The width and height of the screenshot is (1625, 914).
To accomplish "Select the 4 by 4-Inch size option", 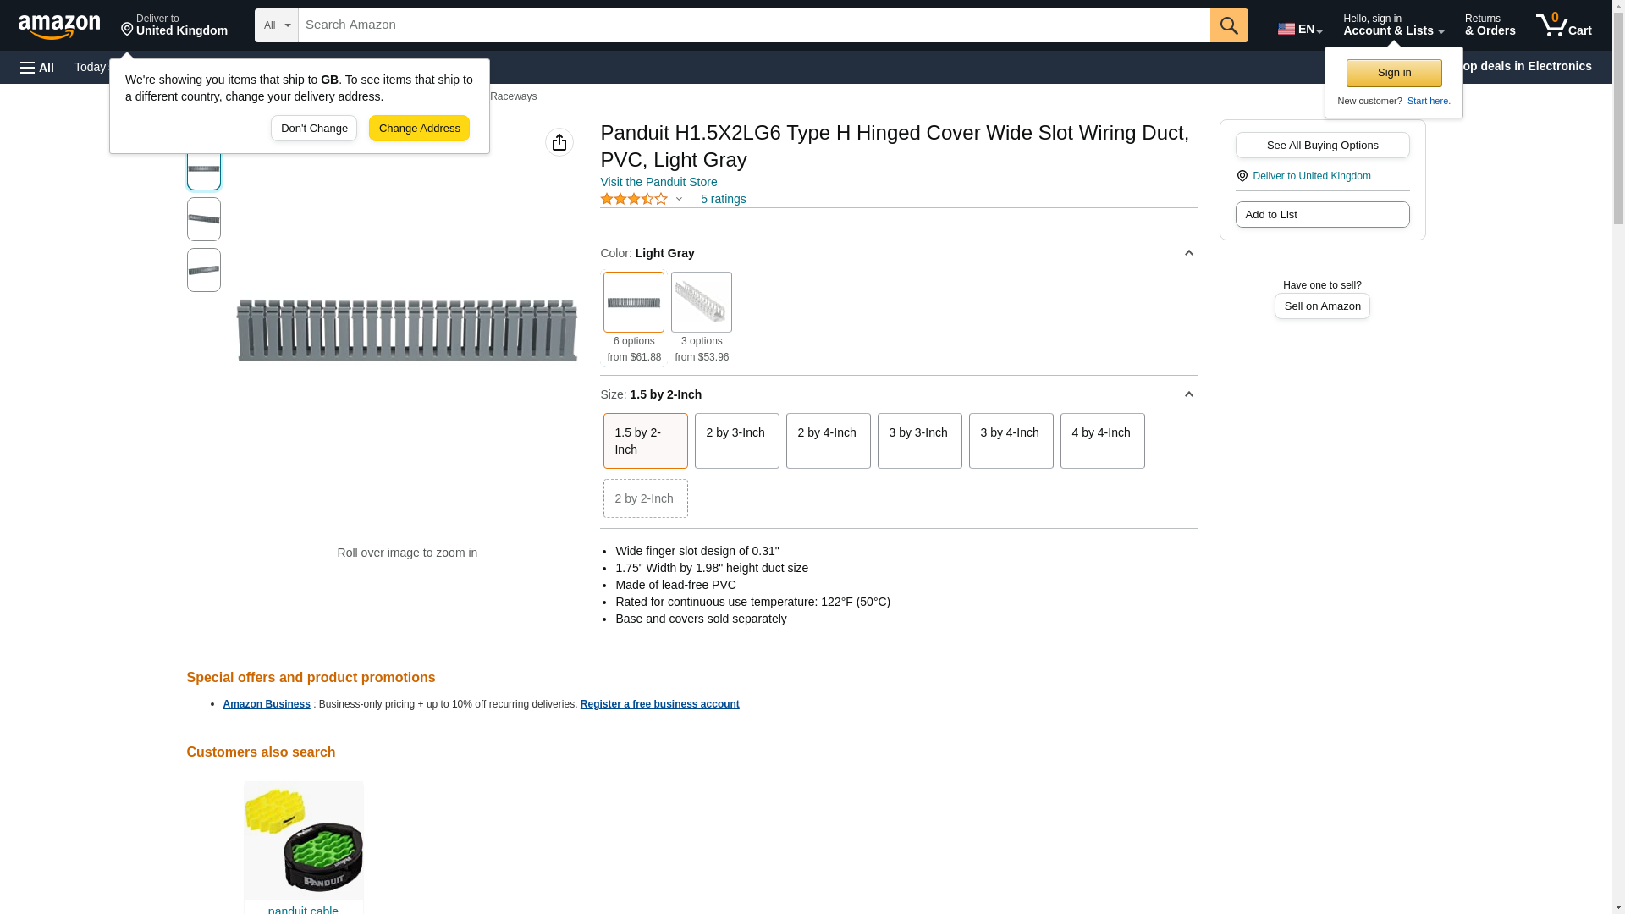I will [1101, 441].
